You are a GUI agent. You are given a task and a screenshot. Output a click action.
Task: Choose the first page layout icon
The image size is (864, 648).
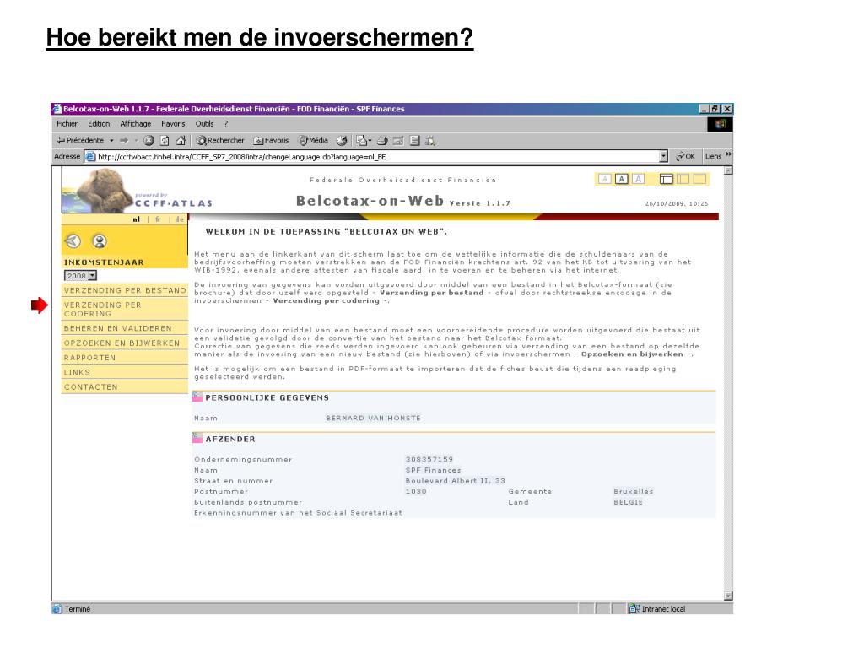pos(667,179)
